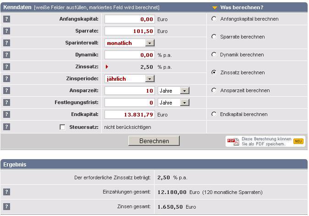Click the orange arrow beside Was berechnen
The height and width of the screenshot is (216, 309).
pos(215,8)
